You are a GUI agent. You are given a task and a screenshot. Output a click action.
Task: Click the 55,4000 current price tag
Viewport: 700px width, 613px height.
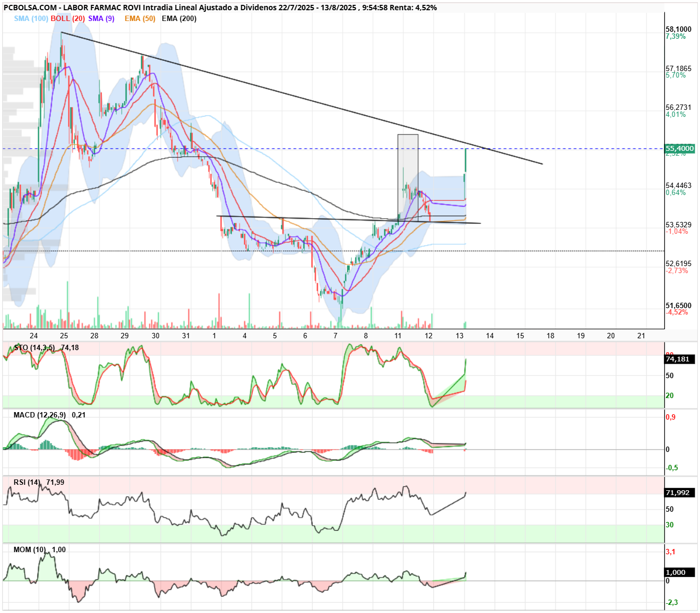(680, 149)
